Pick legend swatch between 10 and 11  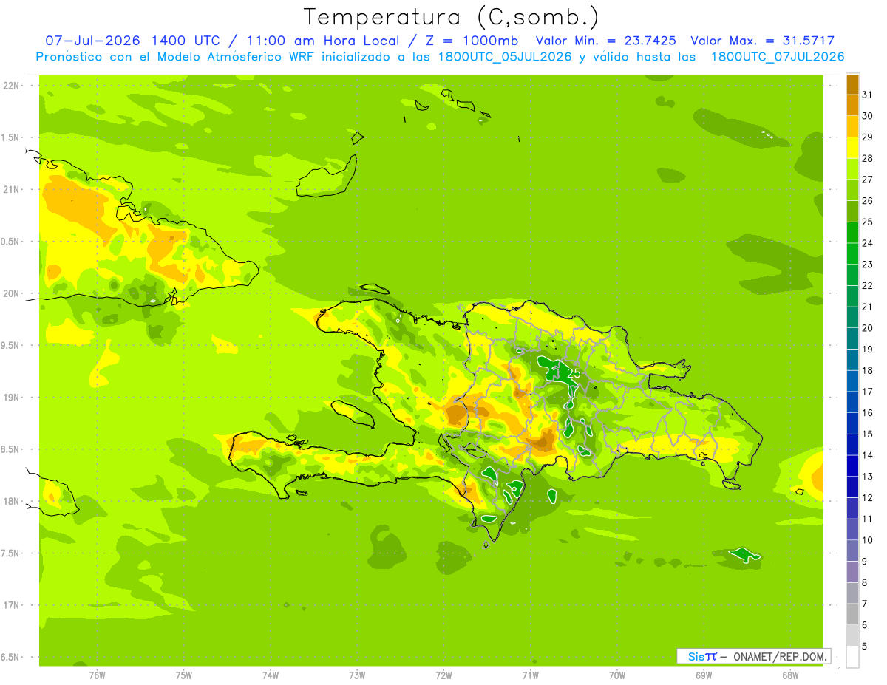(x=852, y=529)
